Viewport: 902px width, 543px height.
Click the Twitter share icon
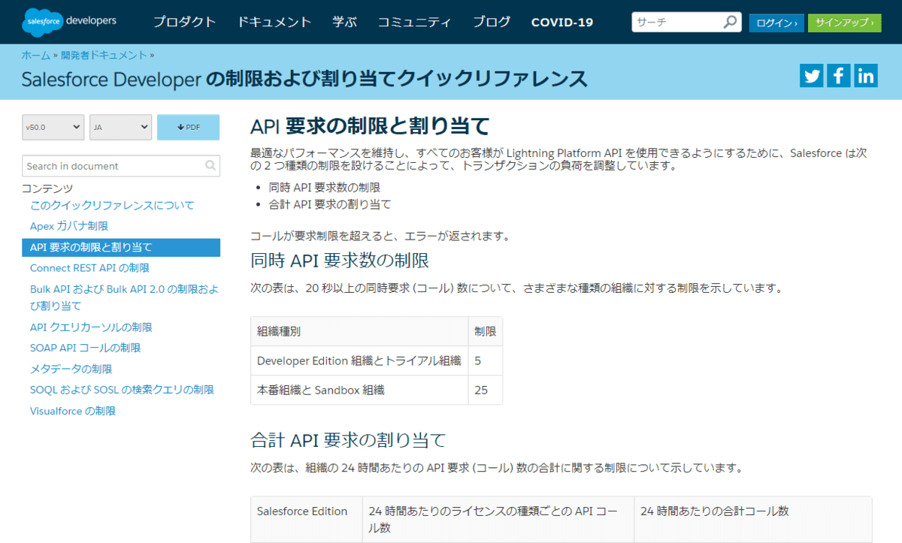pyautogui.click(x=811, y=75)
